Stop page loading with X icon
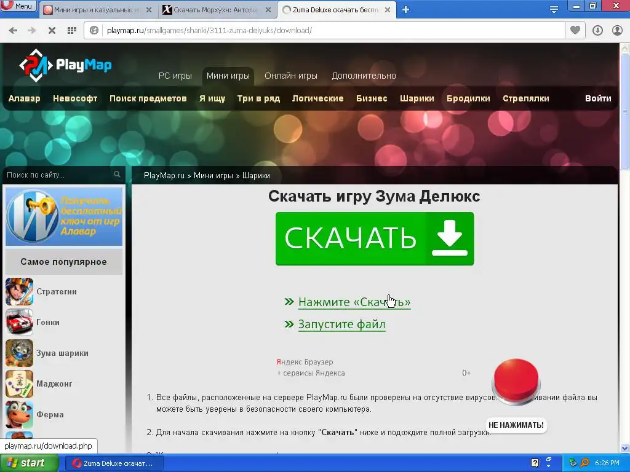 [x=52, y=31]
